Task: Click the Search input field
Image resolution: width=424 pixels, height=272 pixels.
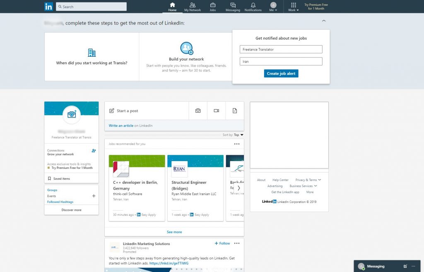Action: 91,7
